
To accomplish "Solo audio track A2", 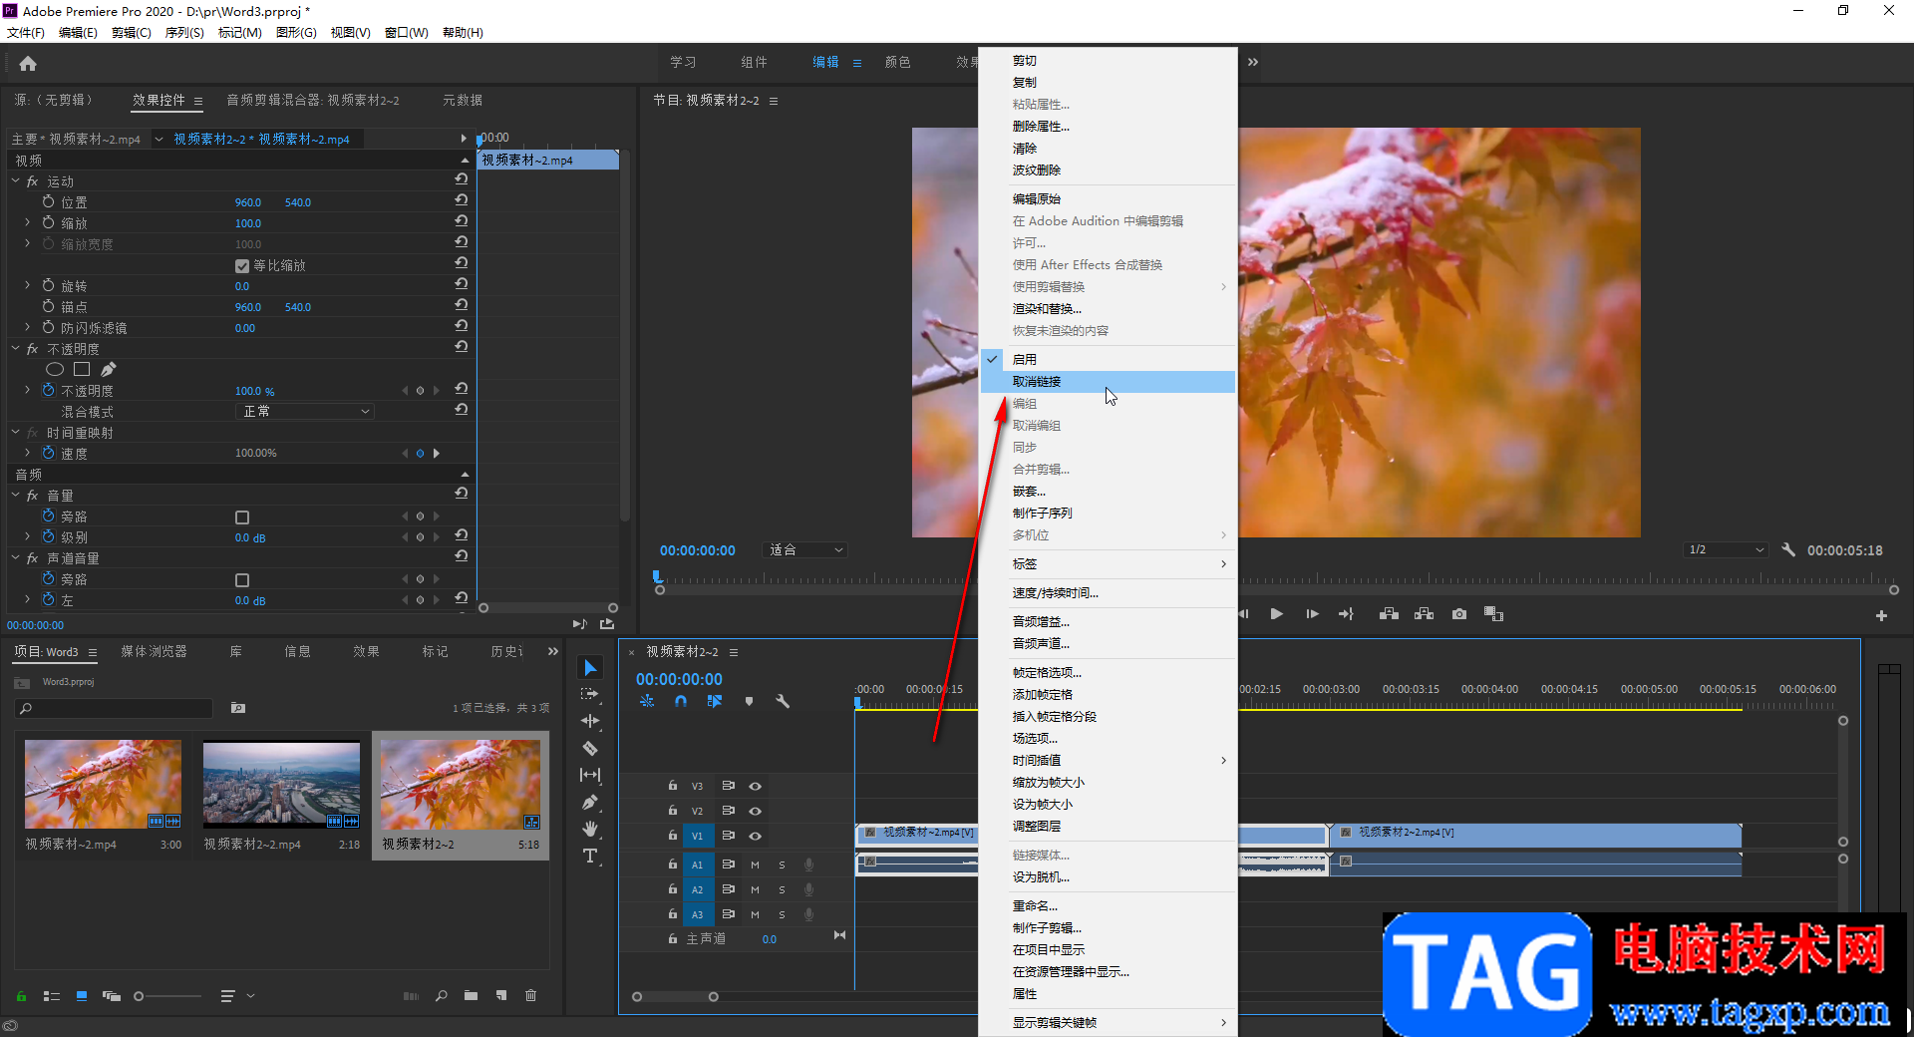I will (x=782, y=889).
